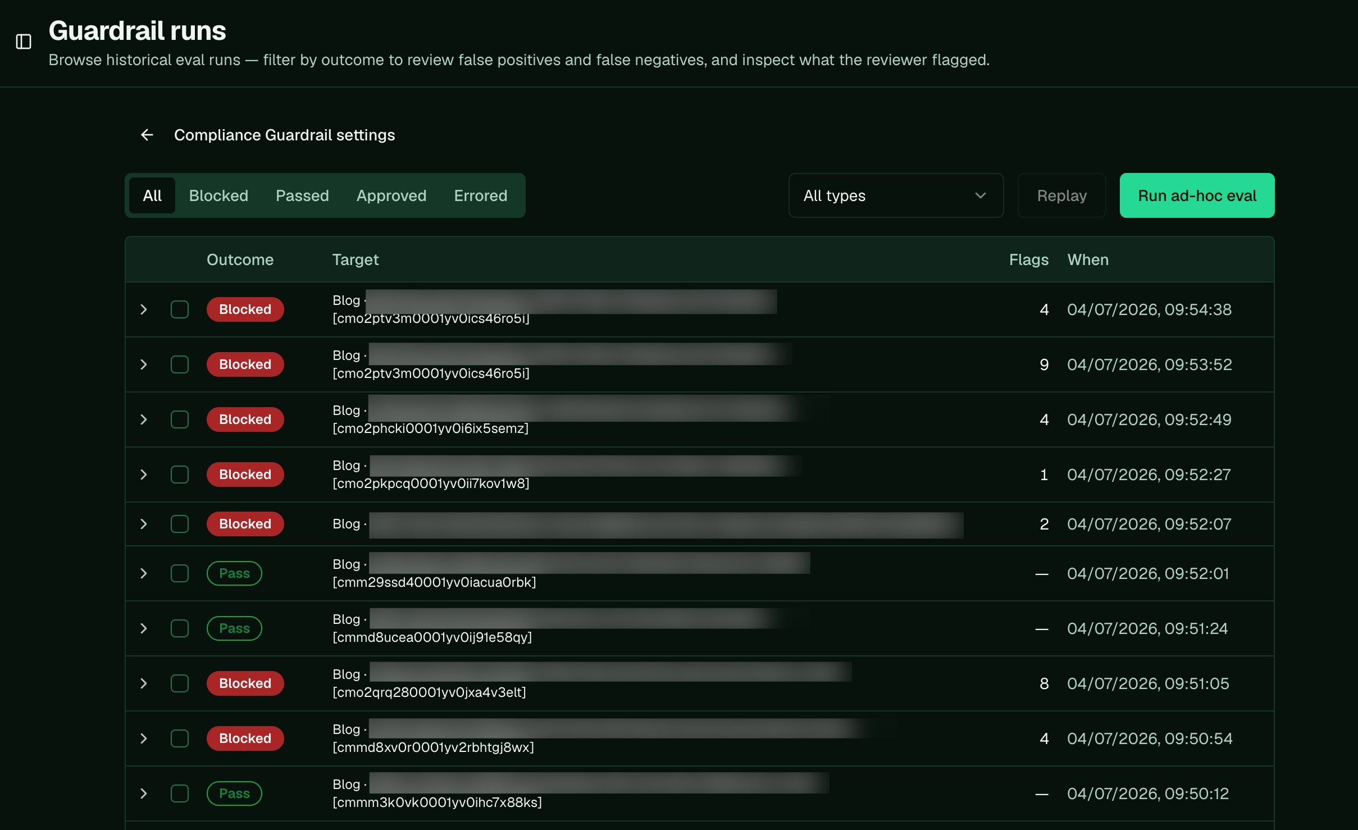Viewport: 1358px width, 830px height.
Task: Check the box for the 09:53:52 run
Action: click(180, 364)
